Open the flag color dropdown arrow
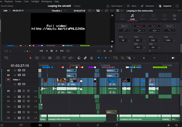The image size is (182, 127). 102,58
